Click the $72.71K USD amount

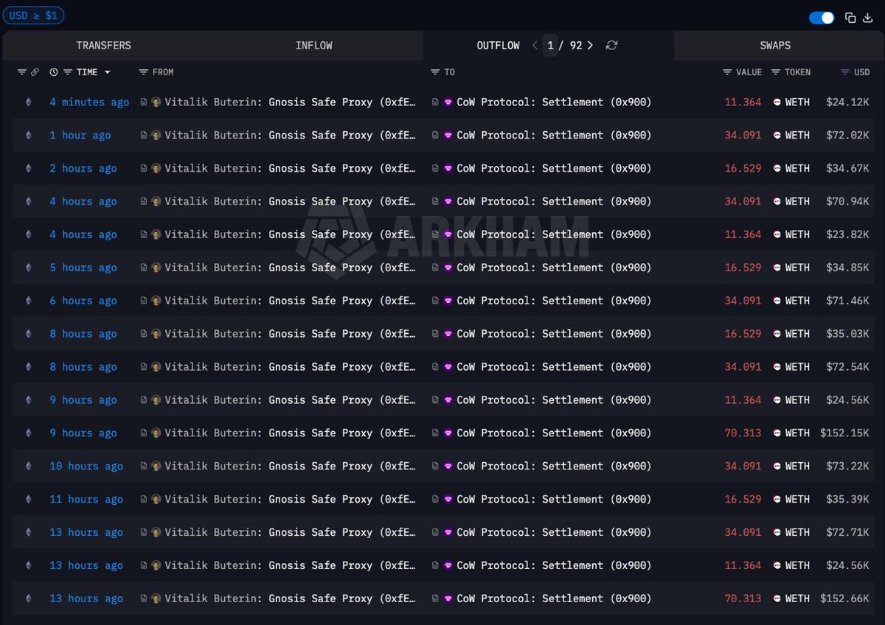click(x=847, y=532)
